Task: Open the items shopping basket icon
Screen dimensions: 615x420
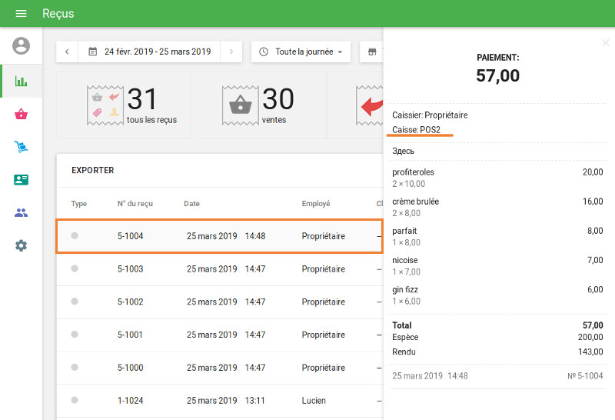Action: pyautogui.click(x=21, y=115)
